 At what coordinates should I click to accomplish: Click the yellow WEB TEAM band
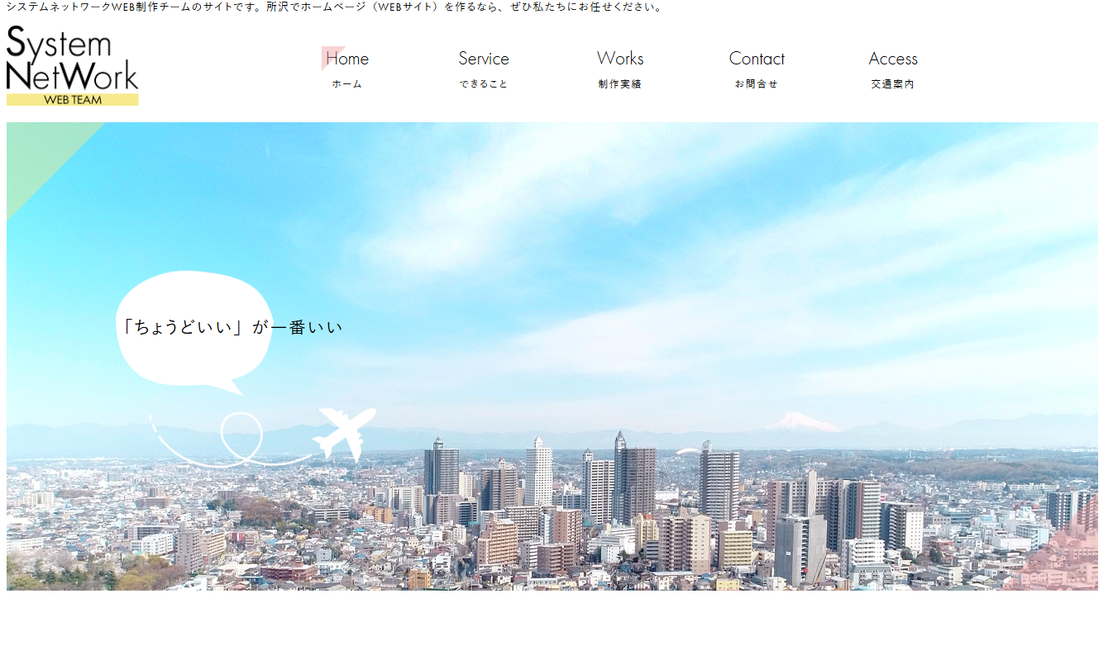click(x=72, y=100)
